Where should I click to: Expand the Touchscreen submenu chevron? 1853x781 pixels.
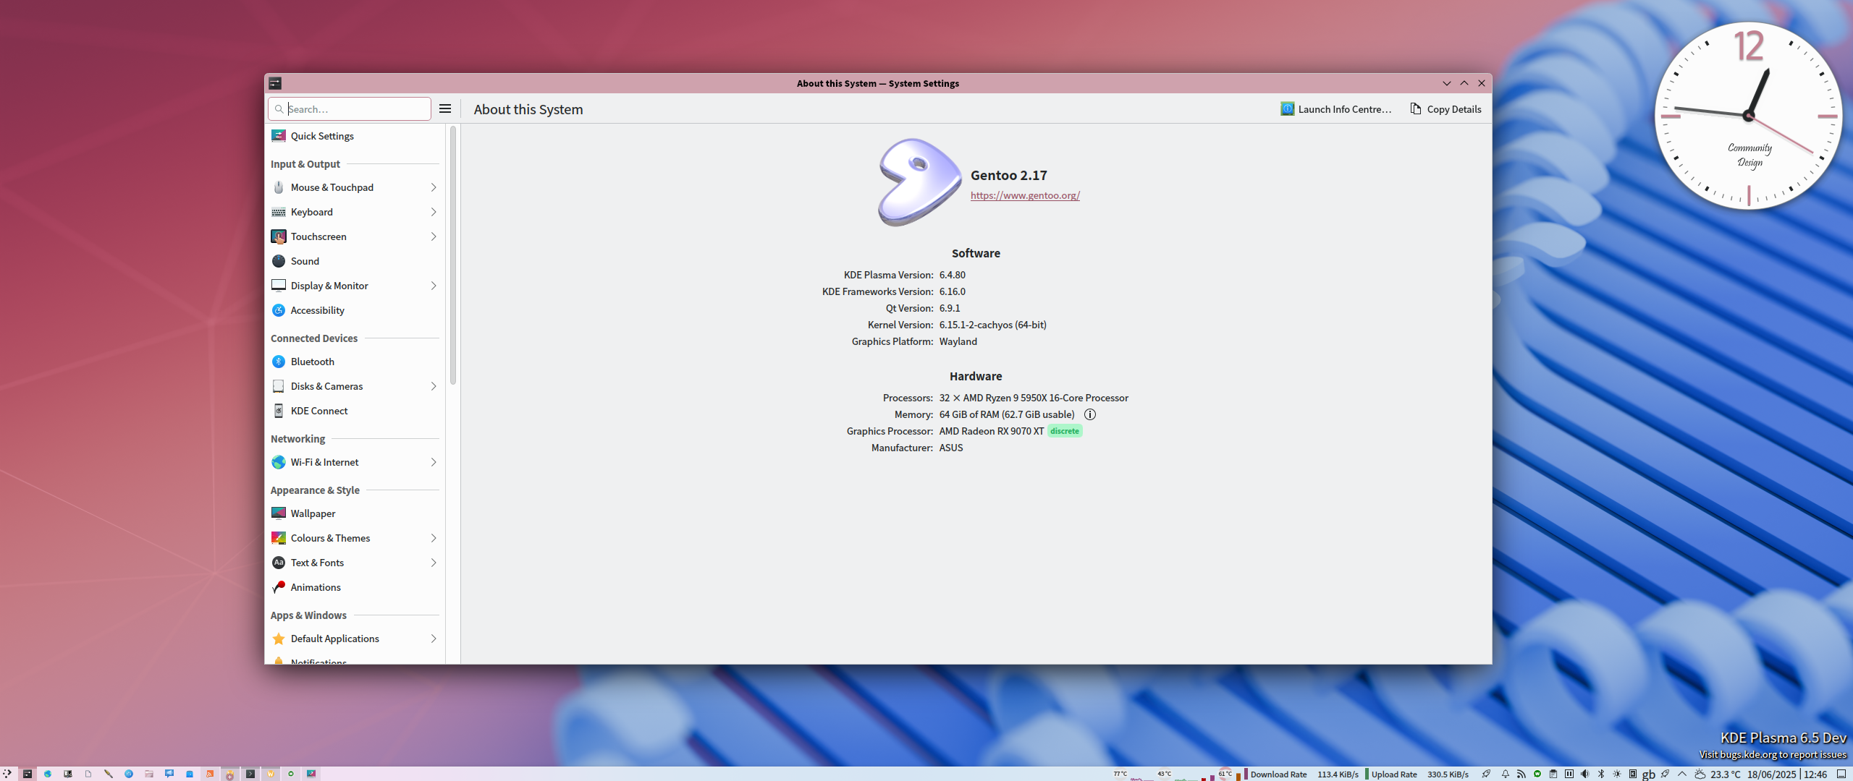coord(434,236)
